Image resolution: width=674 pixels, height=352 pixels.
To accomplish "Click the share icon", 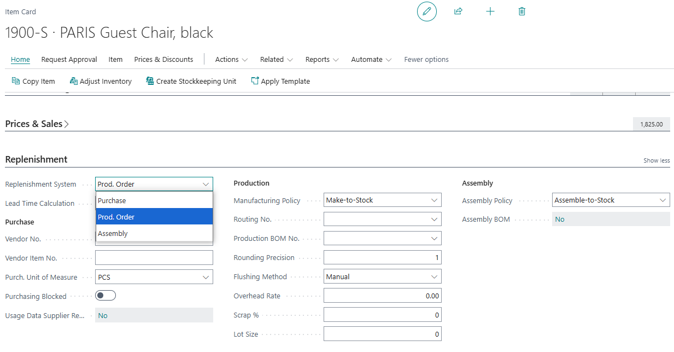I will click(x=459, y=11).
